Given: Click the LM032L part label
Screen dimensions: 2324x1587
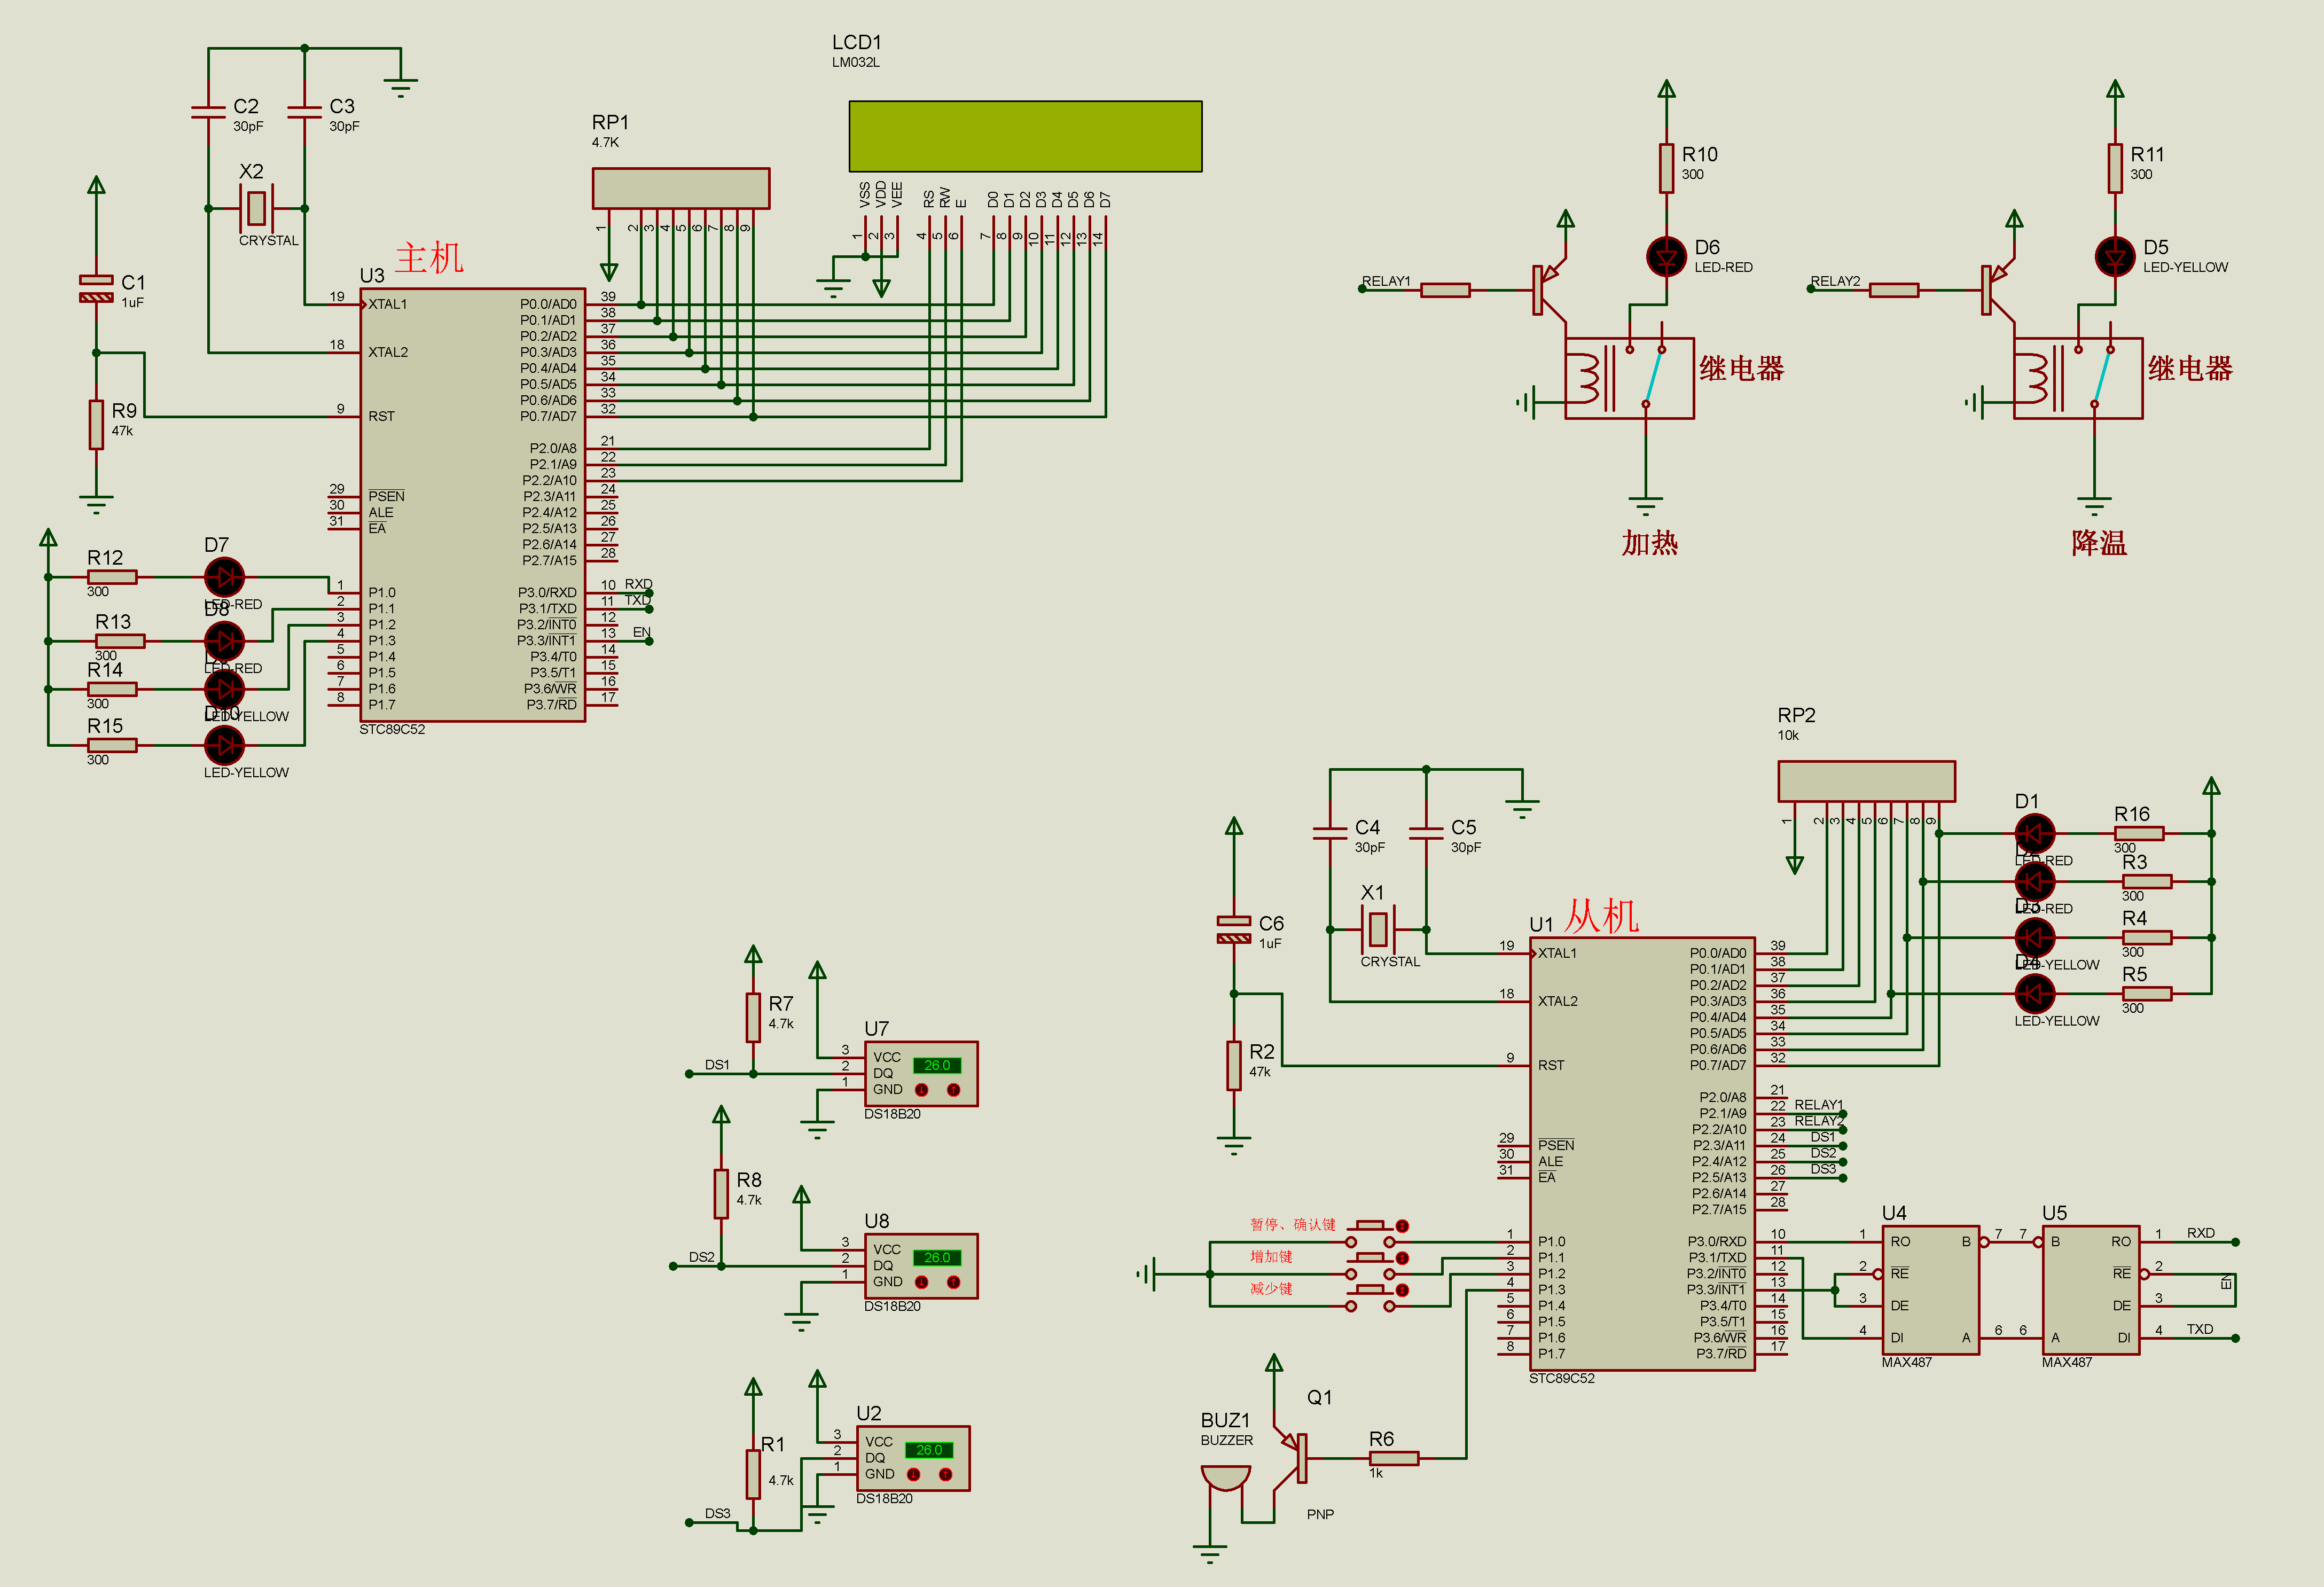Looking at the screenshot, I should click(x=856, y=62).
